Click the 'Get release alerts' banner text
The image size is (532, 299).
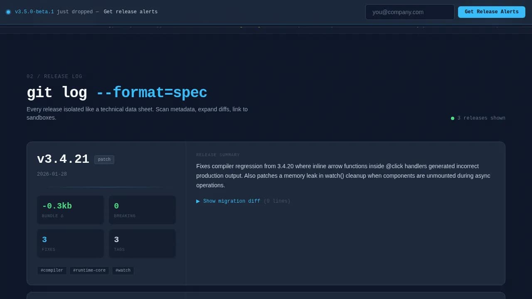point(131,12)
